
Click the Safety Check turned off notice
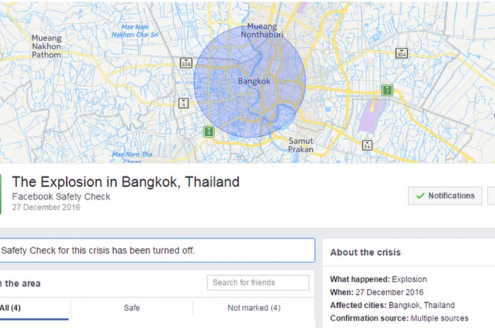157,251
